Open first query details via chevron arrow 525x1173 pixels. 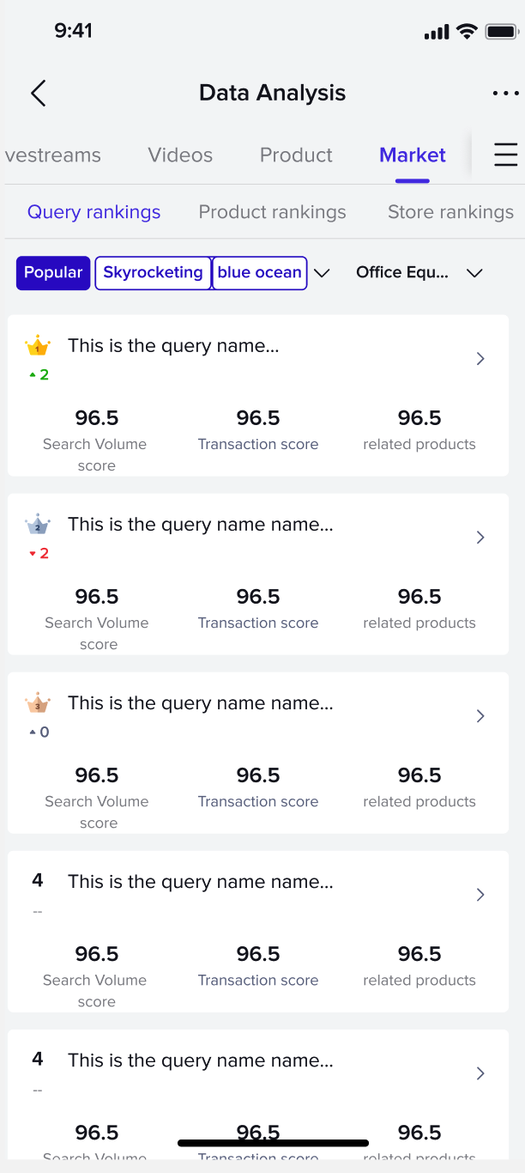(x=480, y=359)
